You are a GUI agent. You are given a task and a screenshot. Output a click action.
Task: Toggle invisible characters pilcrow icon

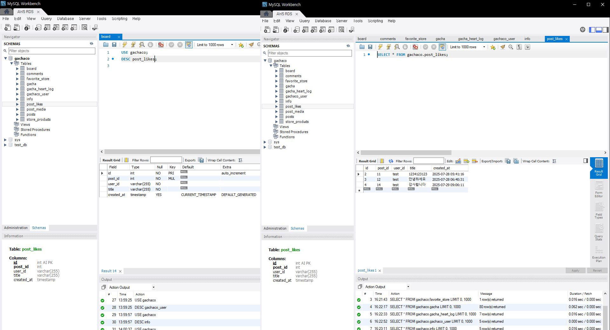tap(519, 47)
